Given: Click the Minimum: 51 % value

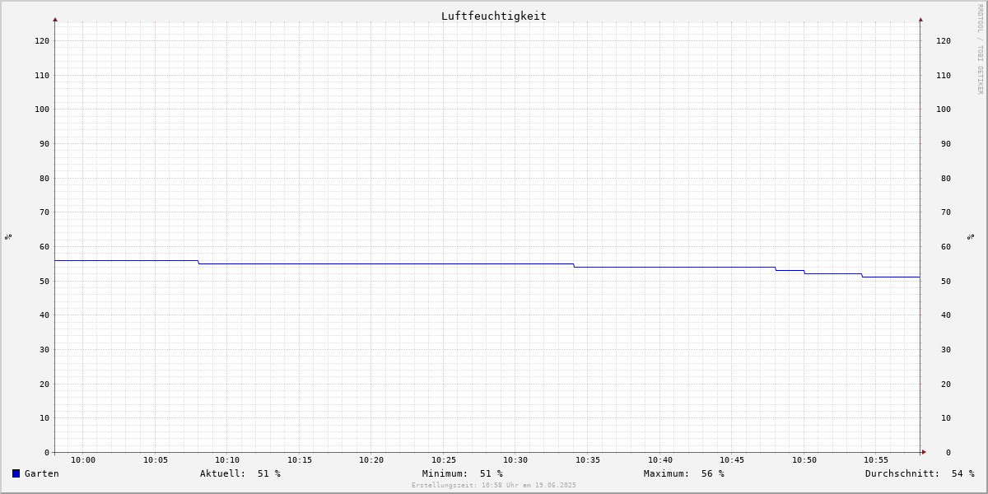Looking at the screenshot, I should pos(463,473).
